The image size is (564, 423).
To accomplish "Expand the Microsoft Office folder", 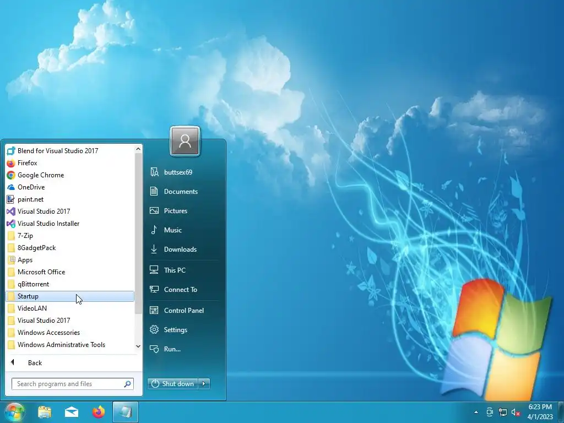I will [70, 272].
